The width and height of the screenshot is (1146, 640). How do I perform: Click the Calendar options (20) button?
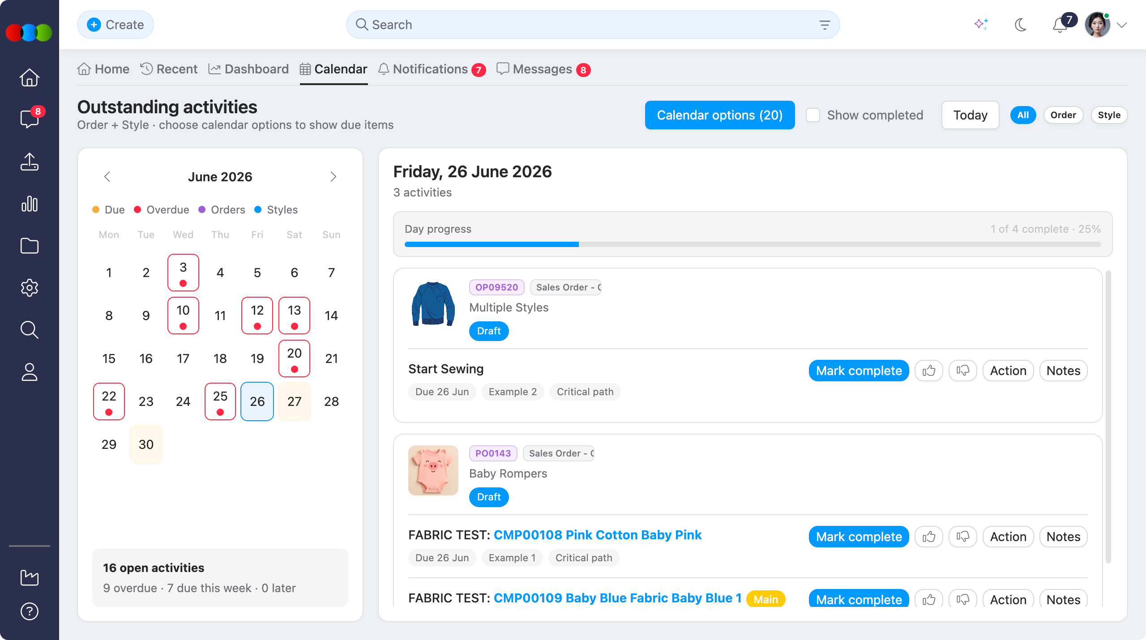(x=720, y=115)
